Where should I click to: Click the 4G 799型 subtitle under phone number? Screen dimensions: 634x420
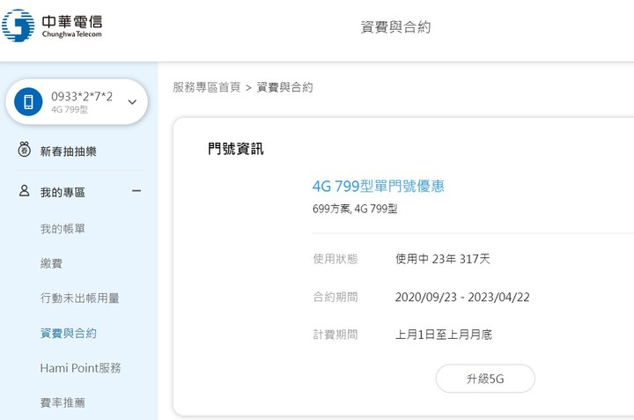[70, 109]
